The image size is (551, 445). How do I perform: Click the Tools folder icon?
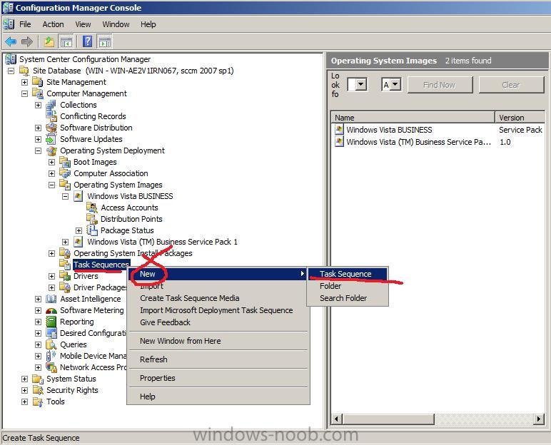click(x=38, y=401)
